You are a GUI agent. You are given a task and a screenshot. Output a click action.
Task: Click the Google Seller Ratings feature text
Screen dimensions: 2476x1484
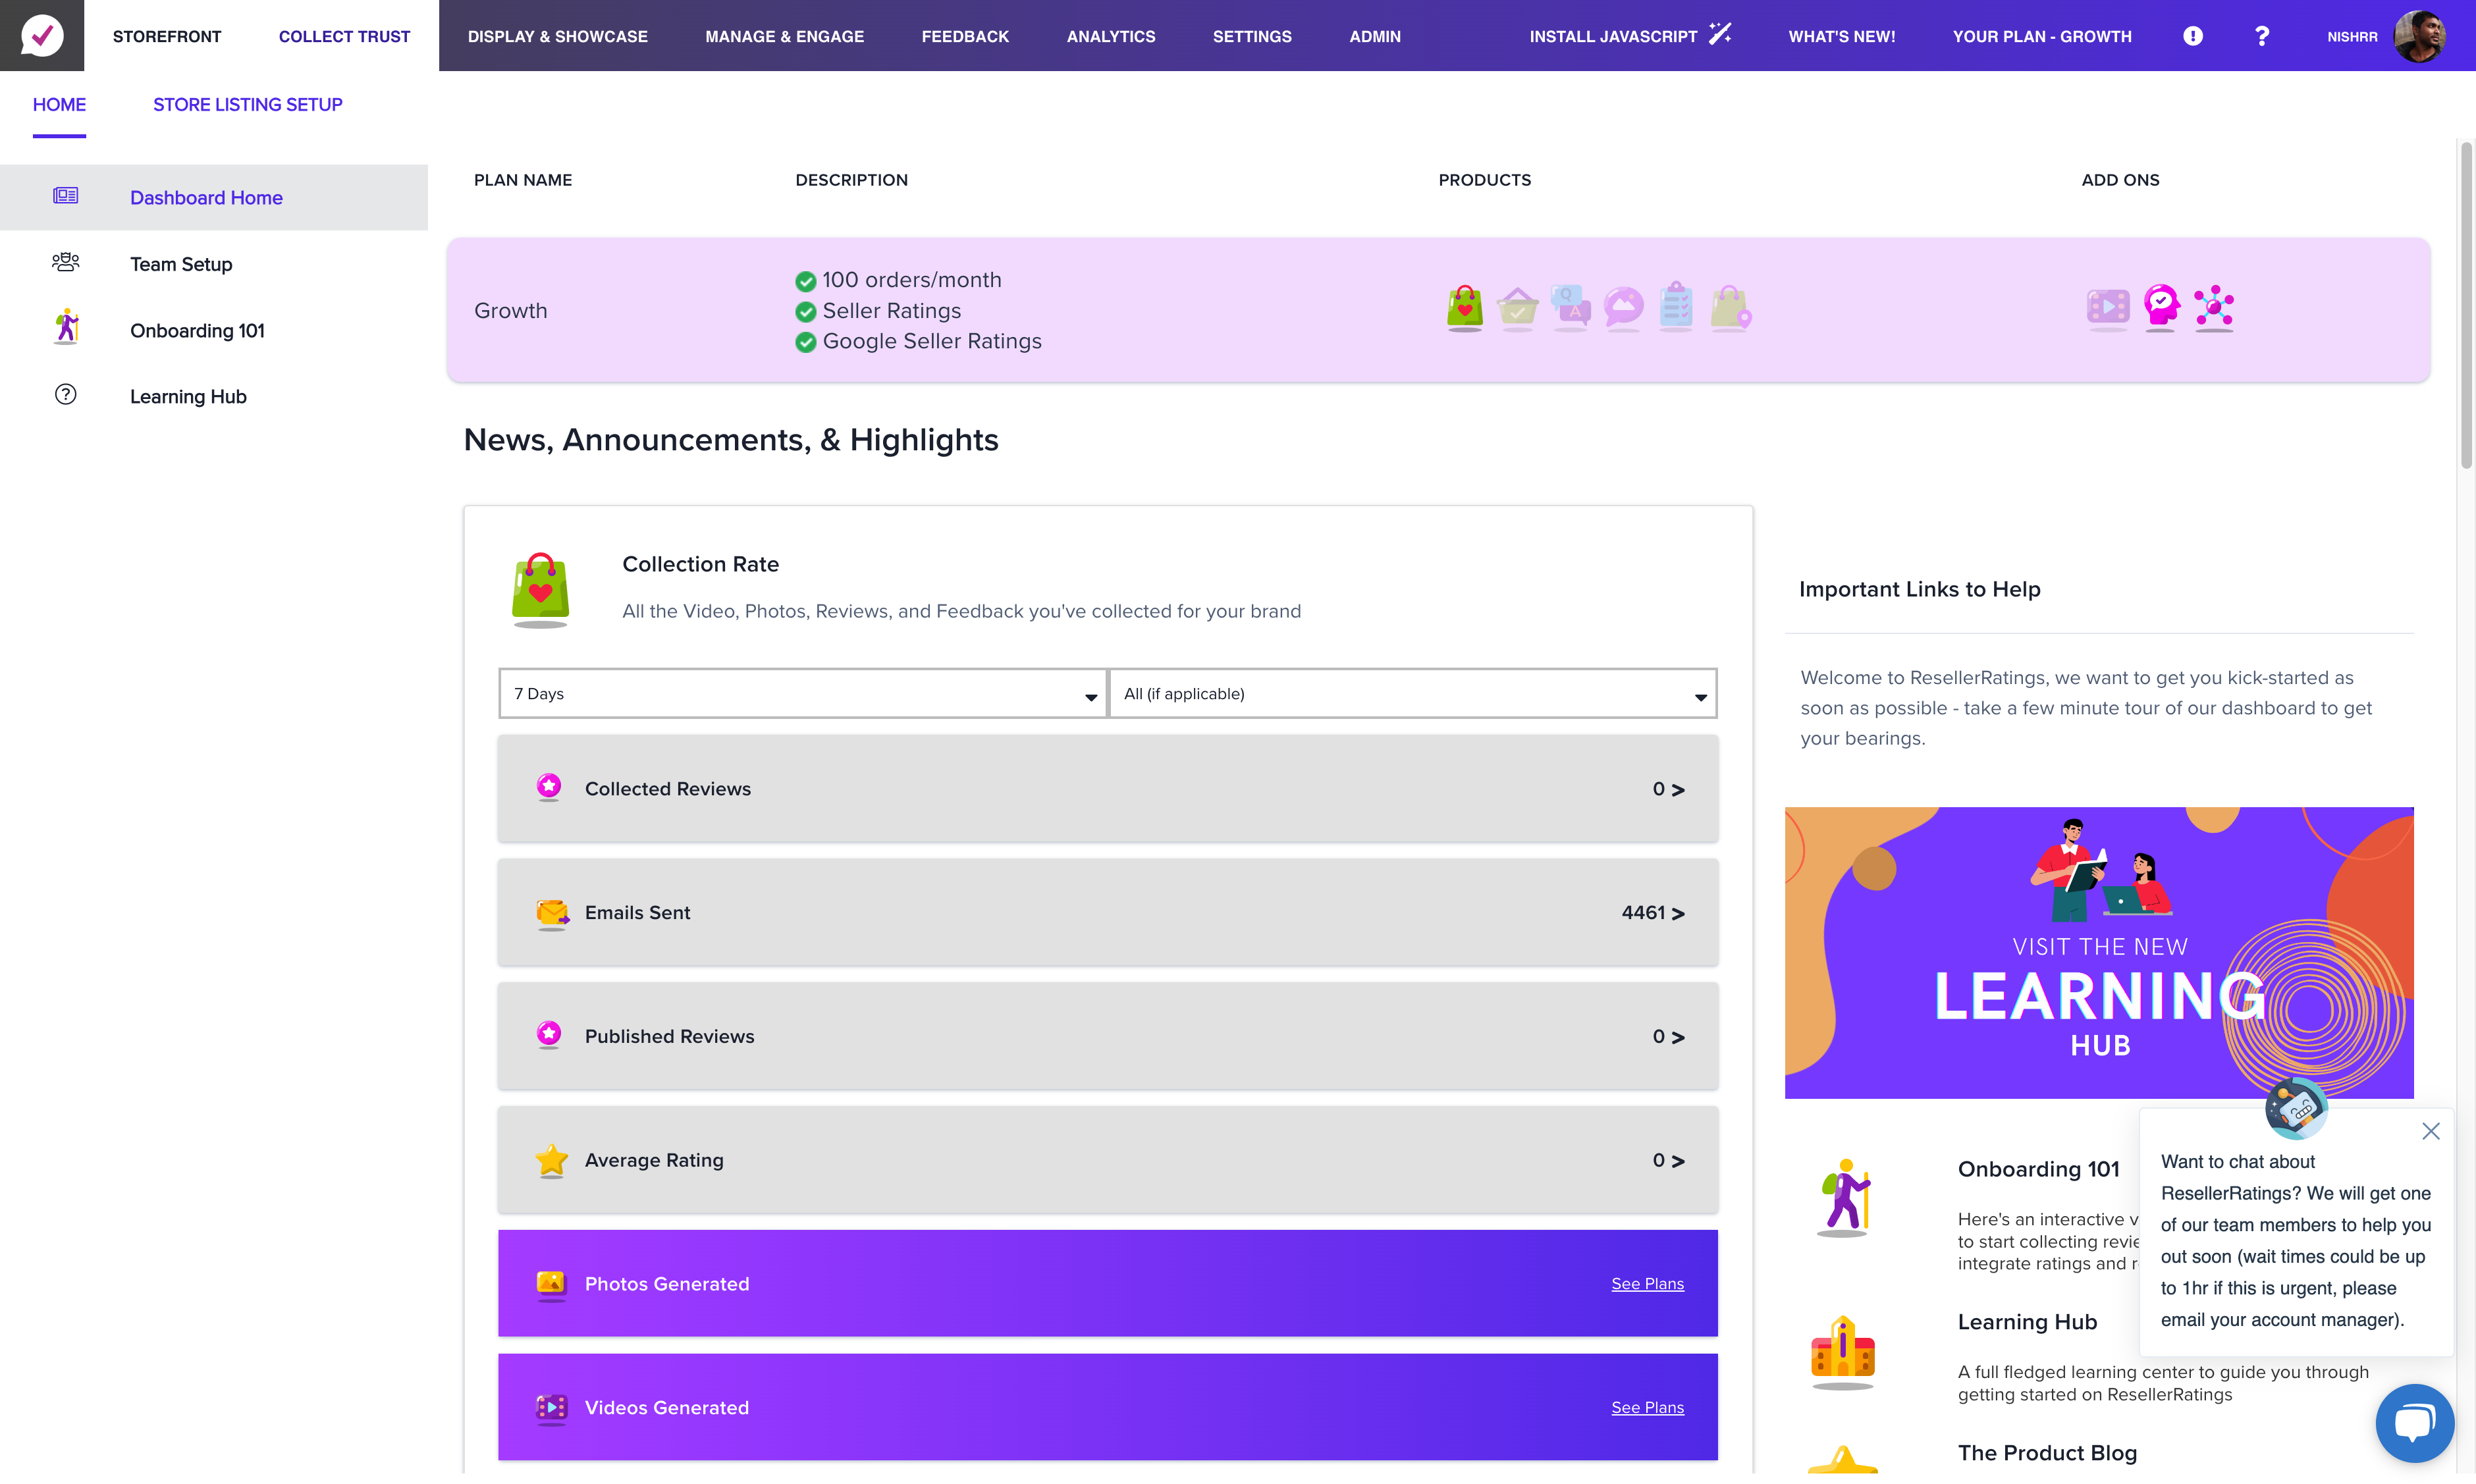point(932,341)
